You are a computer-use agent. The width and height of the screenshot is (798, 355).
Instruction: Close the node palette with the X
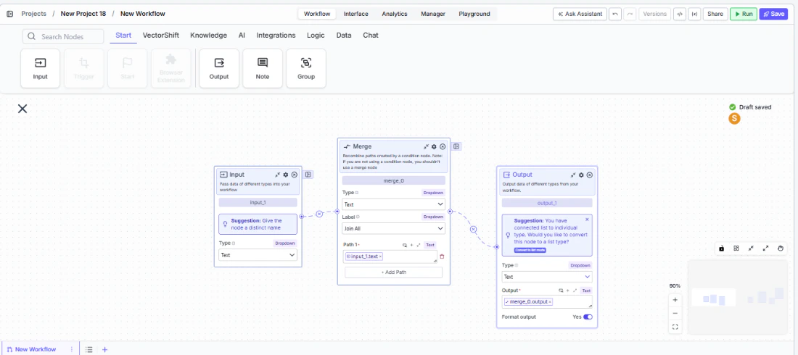point(22,109)
